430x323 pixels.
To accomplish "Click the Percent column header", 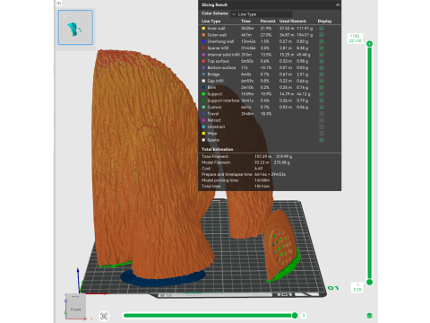I will [268, 22].
